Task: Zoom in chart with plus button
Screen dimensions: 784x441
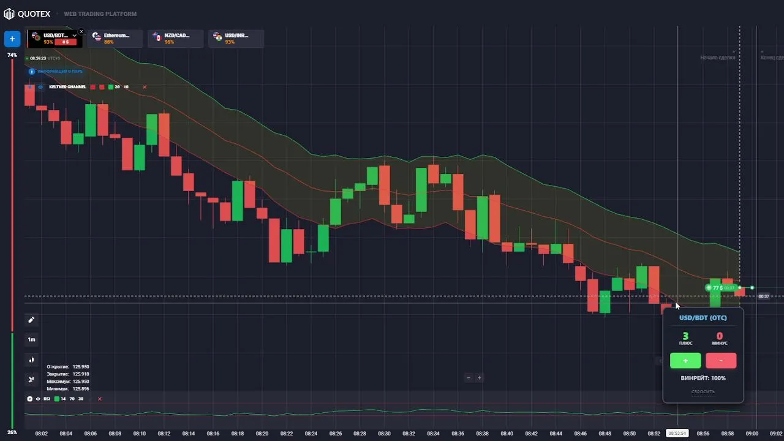Action: pos(479,377)
